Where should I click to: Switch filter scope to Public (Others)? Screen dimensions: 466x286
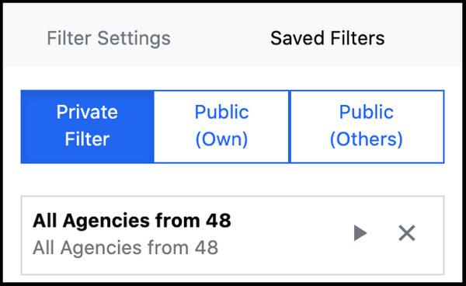(367, 127)
